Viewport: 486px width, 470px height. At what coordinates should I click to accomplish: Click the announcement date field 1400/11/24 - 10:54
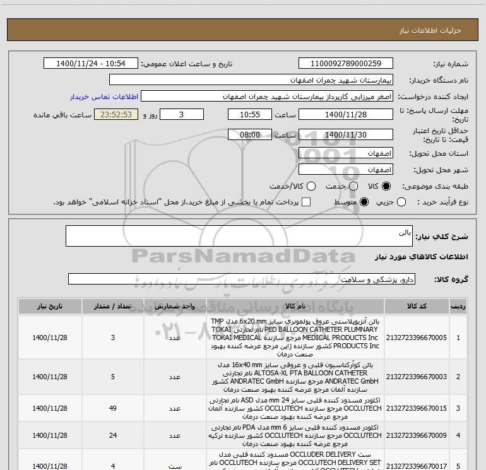pos(90,64)
